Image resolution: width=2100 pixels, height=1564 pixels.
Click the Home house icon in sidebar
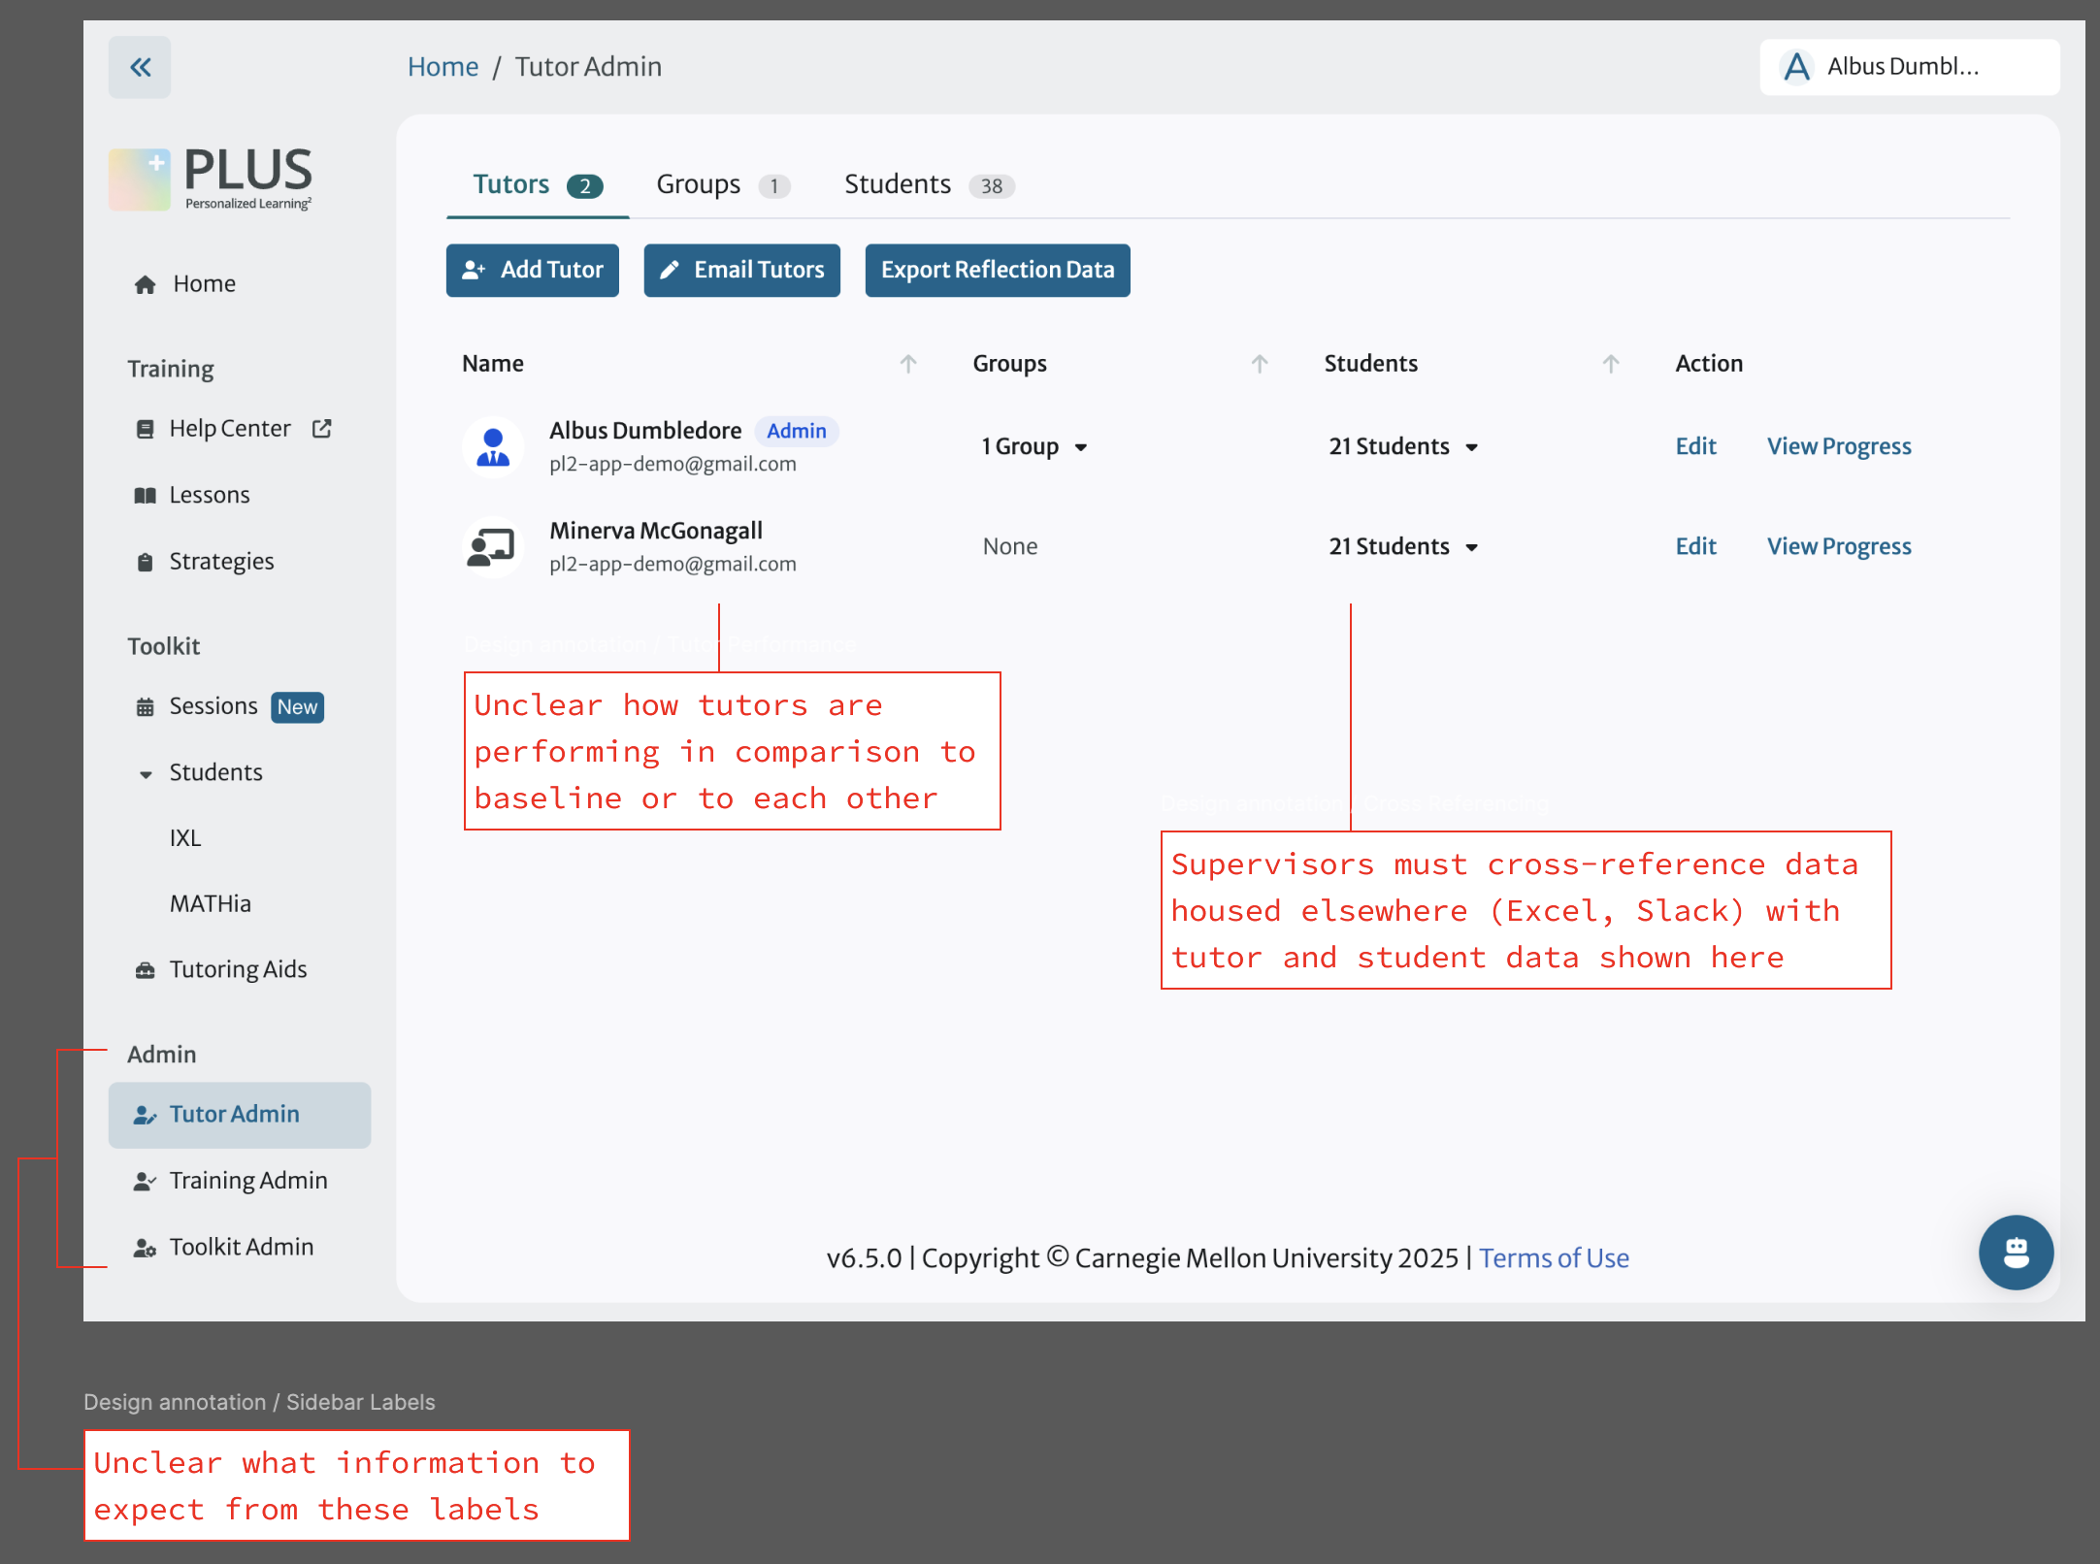coord(146,284)
